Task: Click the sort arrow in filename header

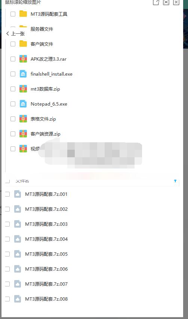Action: (175, 181)
